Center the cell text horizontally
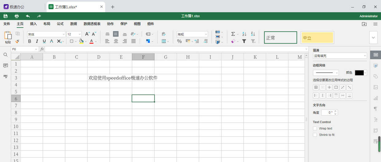 tap(116, 41)
